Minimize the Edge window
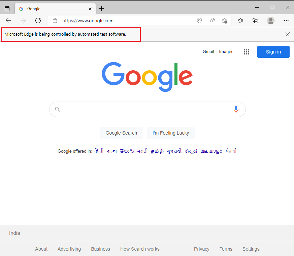The image size is (294, 256). click(x=257, y=7)
